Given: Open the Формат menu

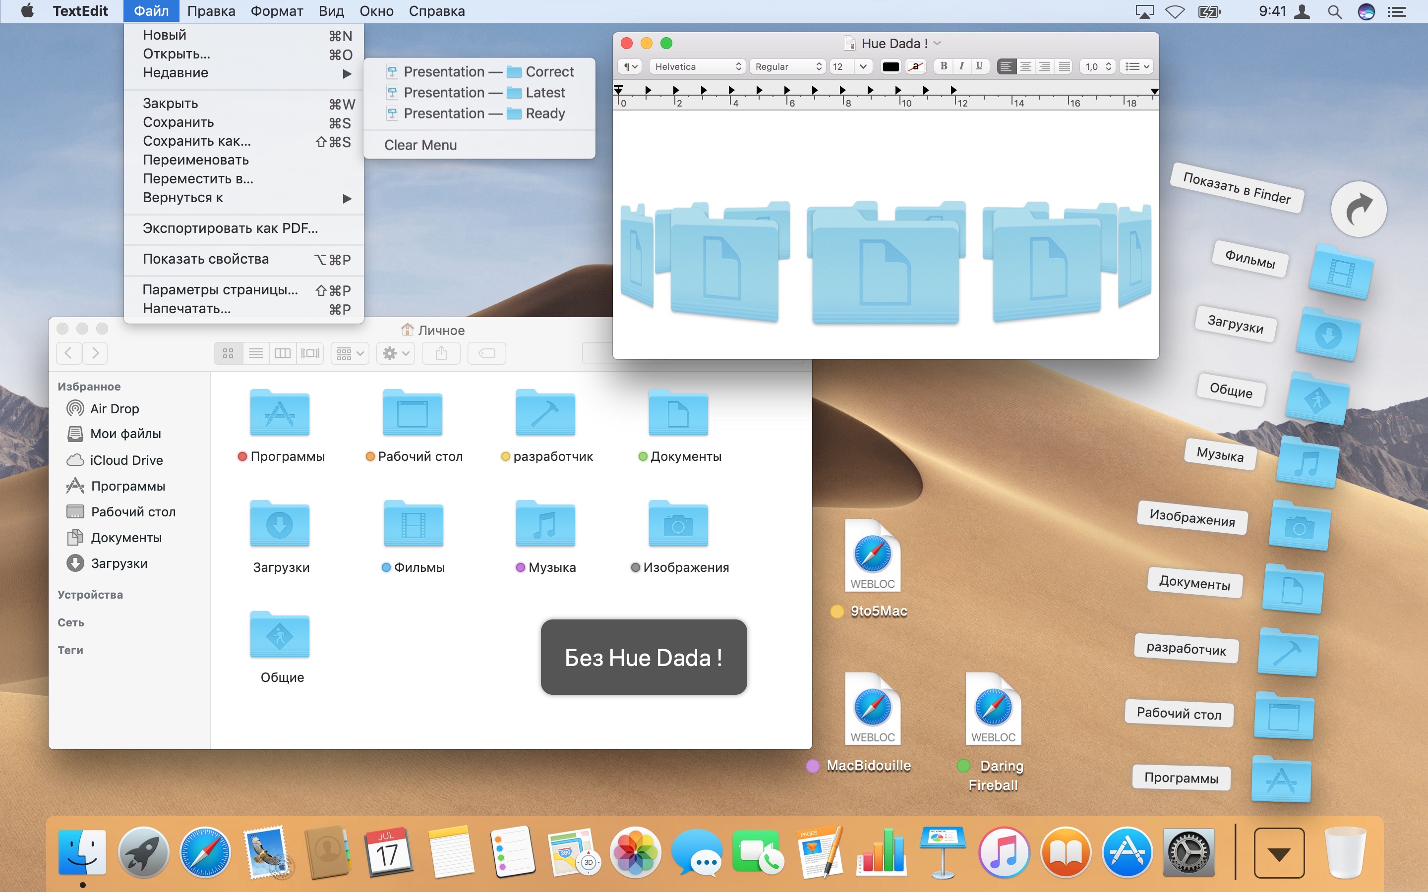Looking at the screenshot, I should (x=277, y=11).
